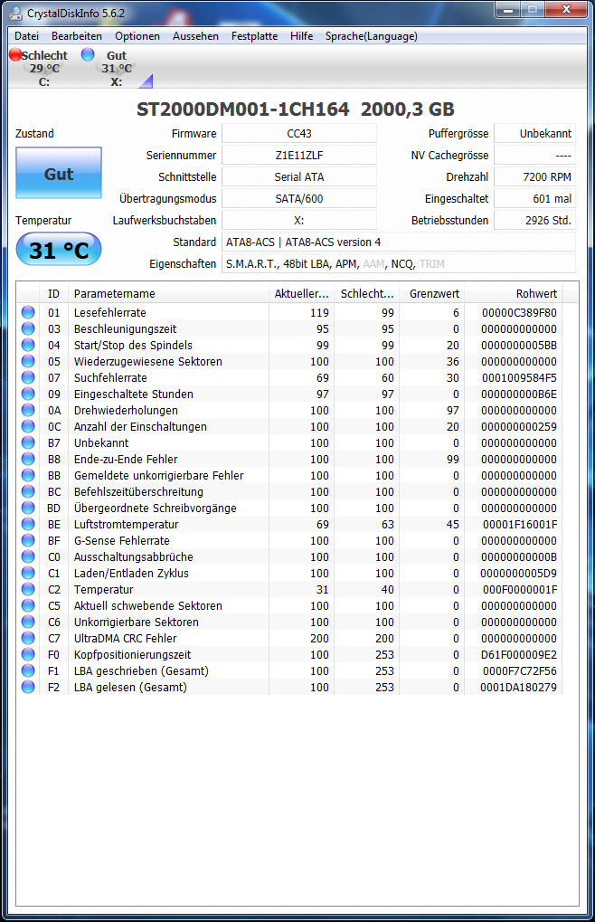Select the Lesefehlerrate parameter name
Image resolution: width=595 pixels, height=922 pixels.
coord(109,312)
